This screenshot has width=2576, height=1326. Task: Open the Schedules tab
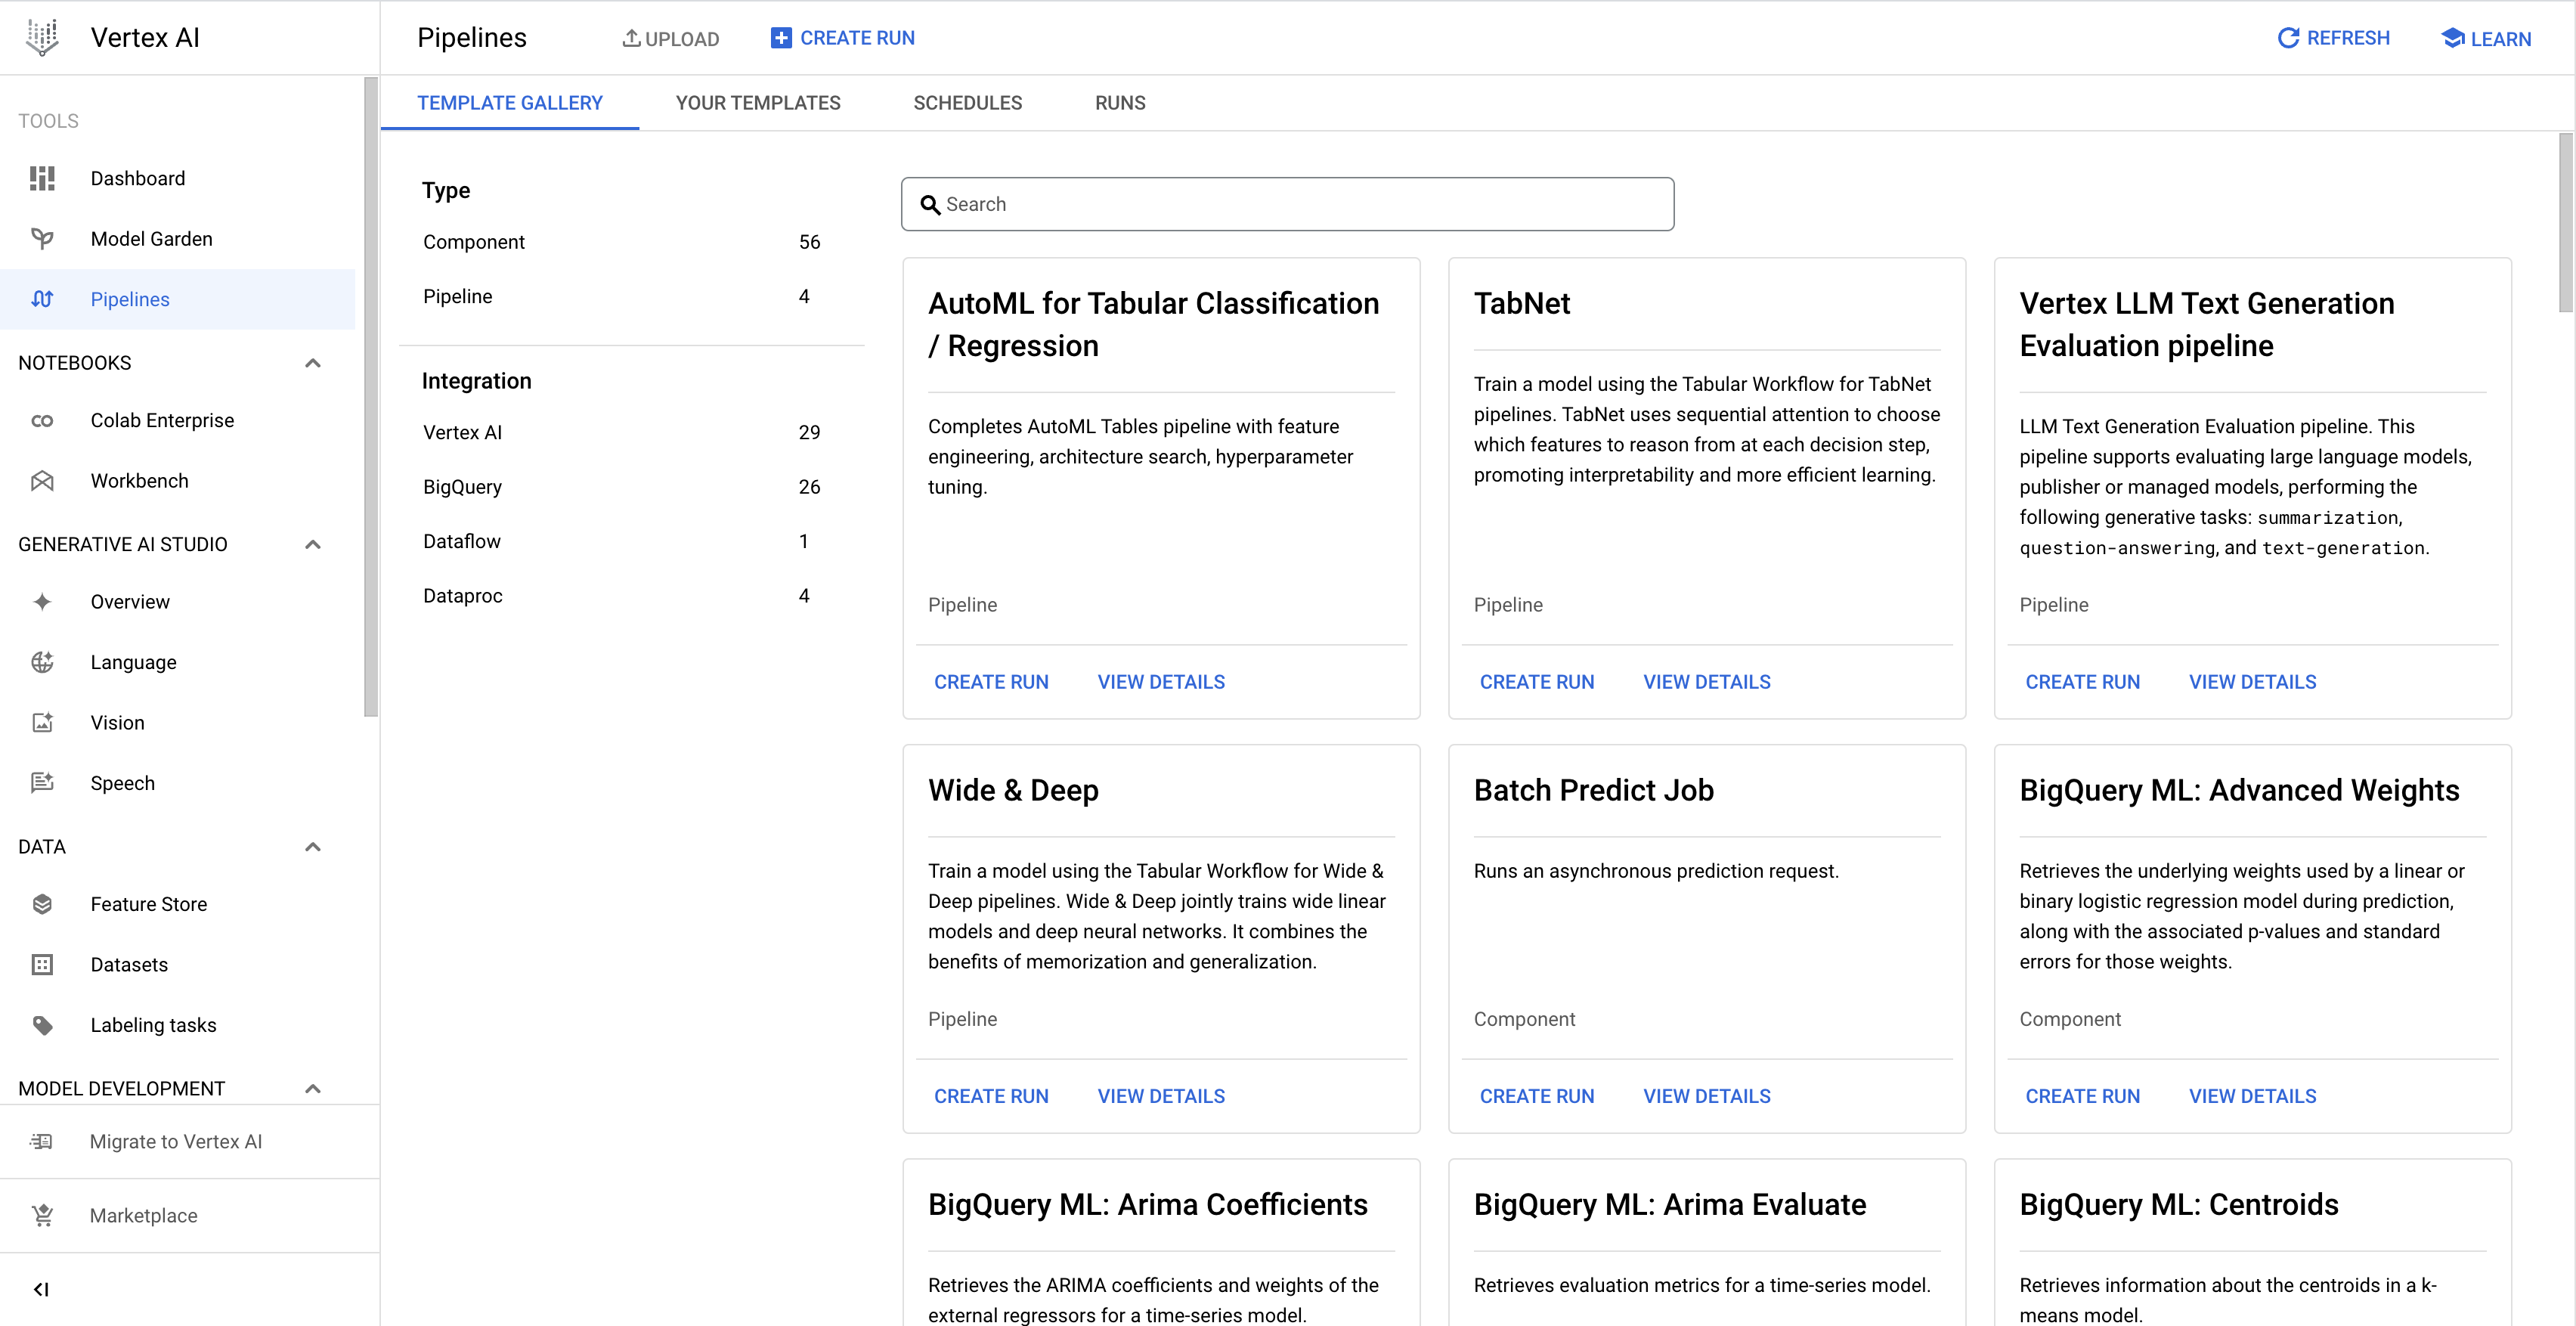pyautogui.click(x=968, y=103)
